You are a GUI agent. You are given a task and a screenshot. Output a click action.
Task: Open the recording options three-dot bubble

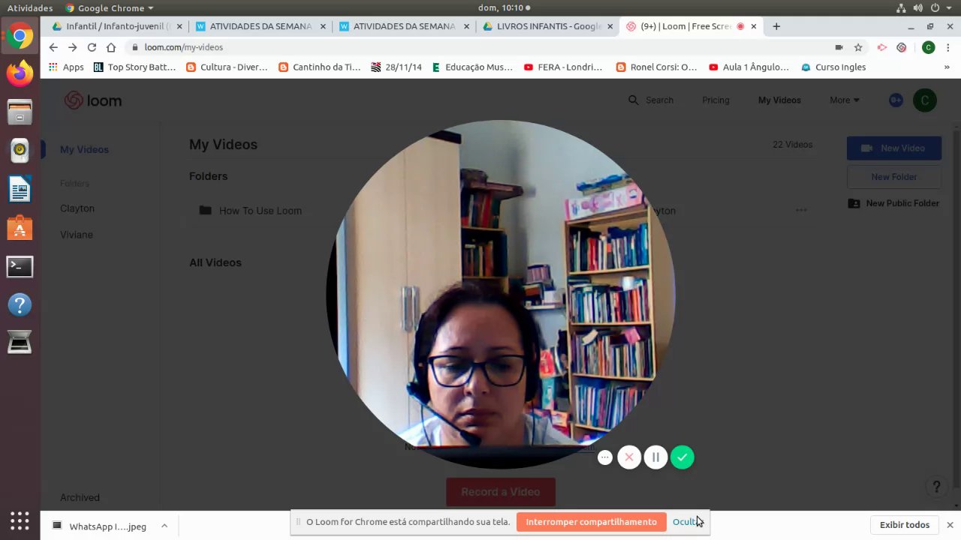coord(605,457)
